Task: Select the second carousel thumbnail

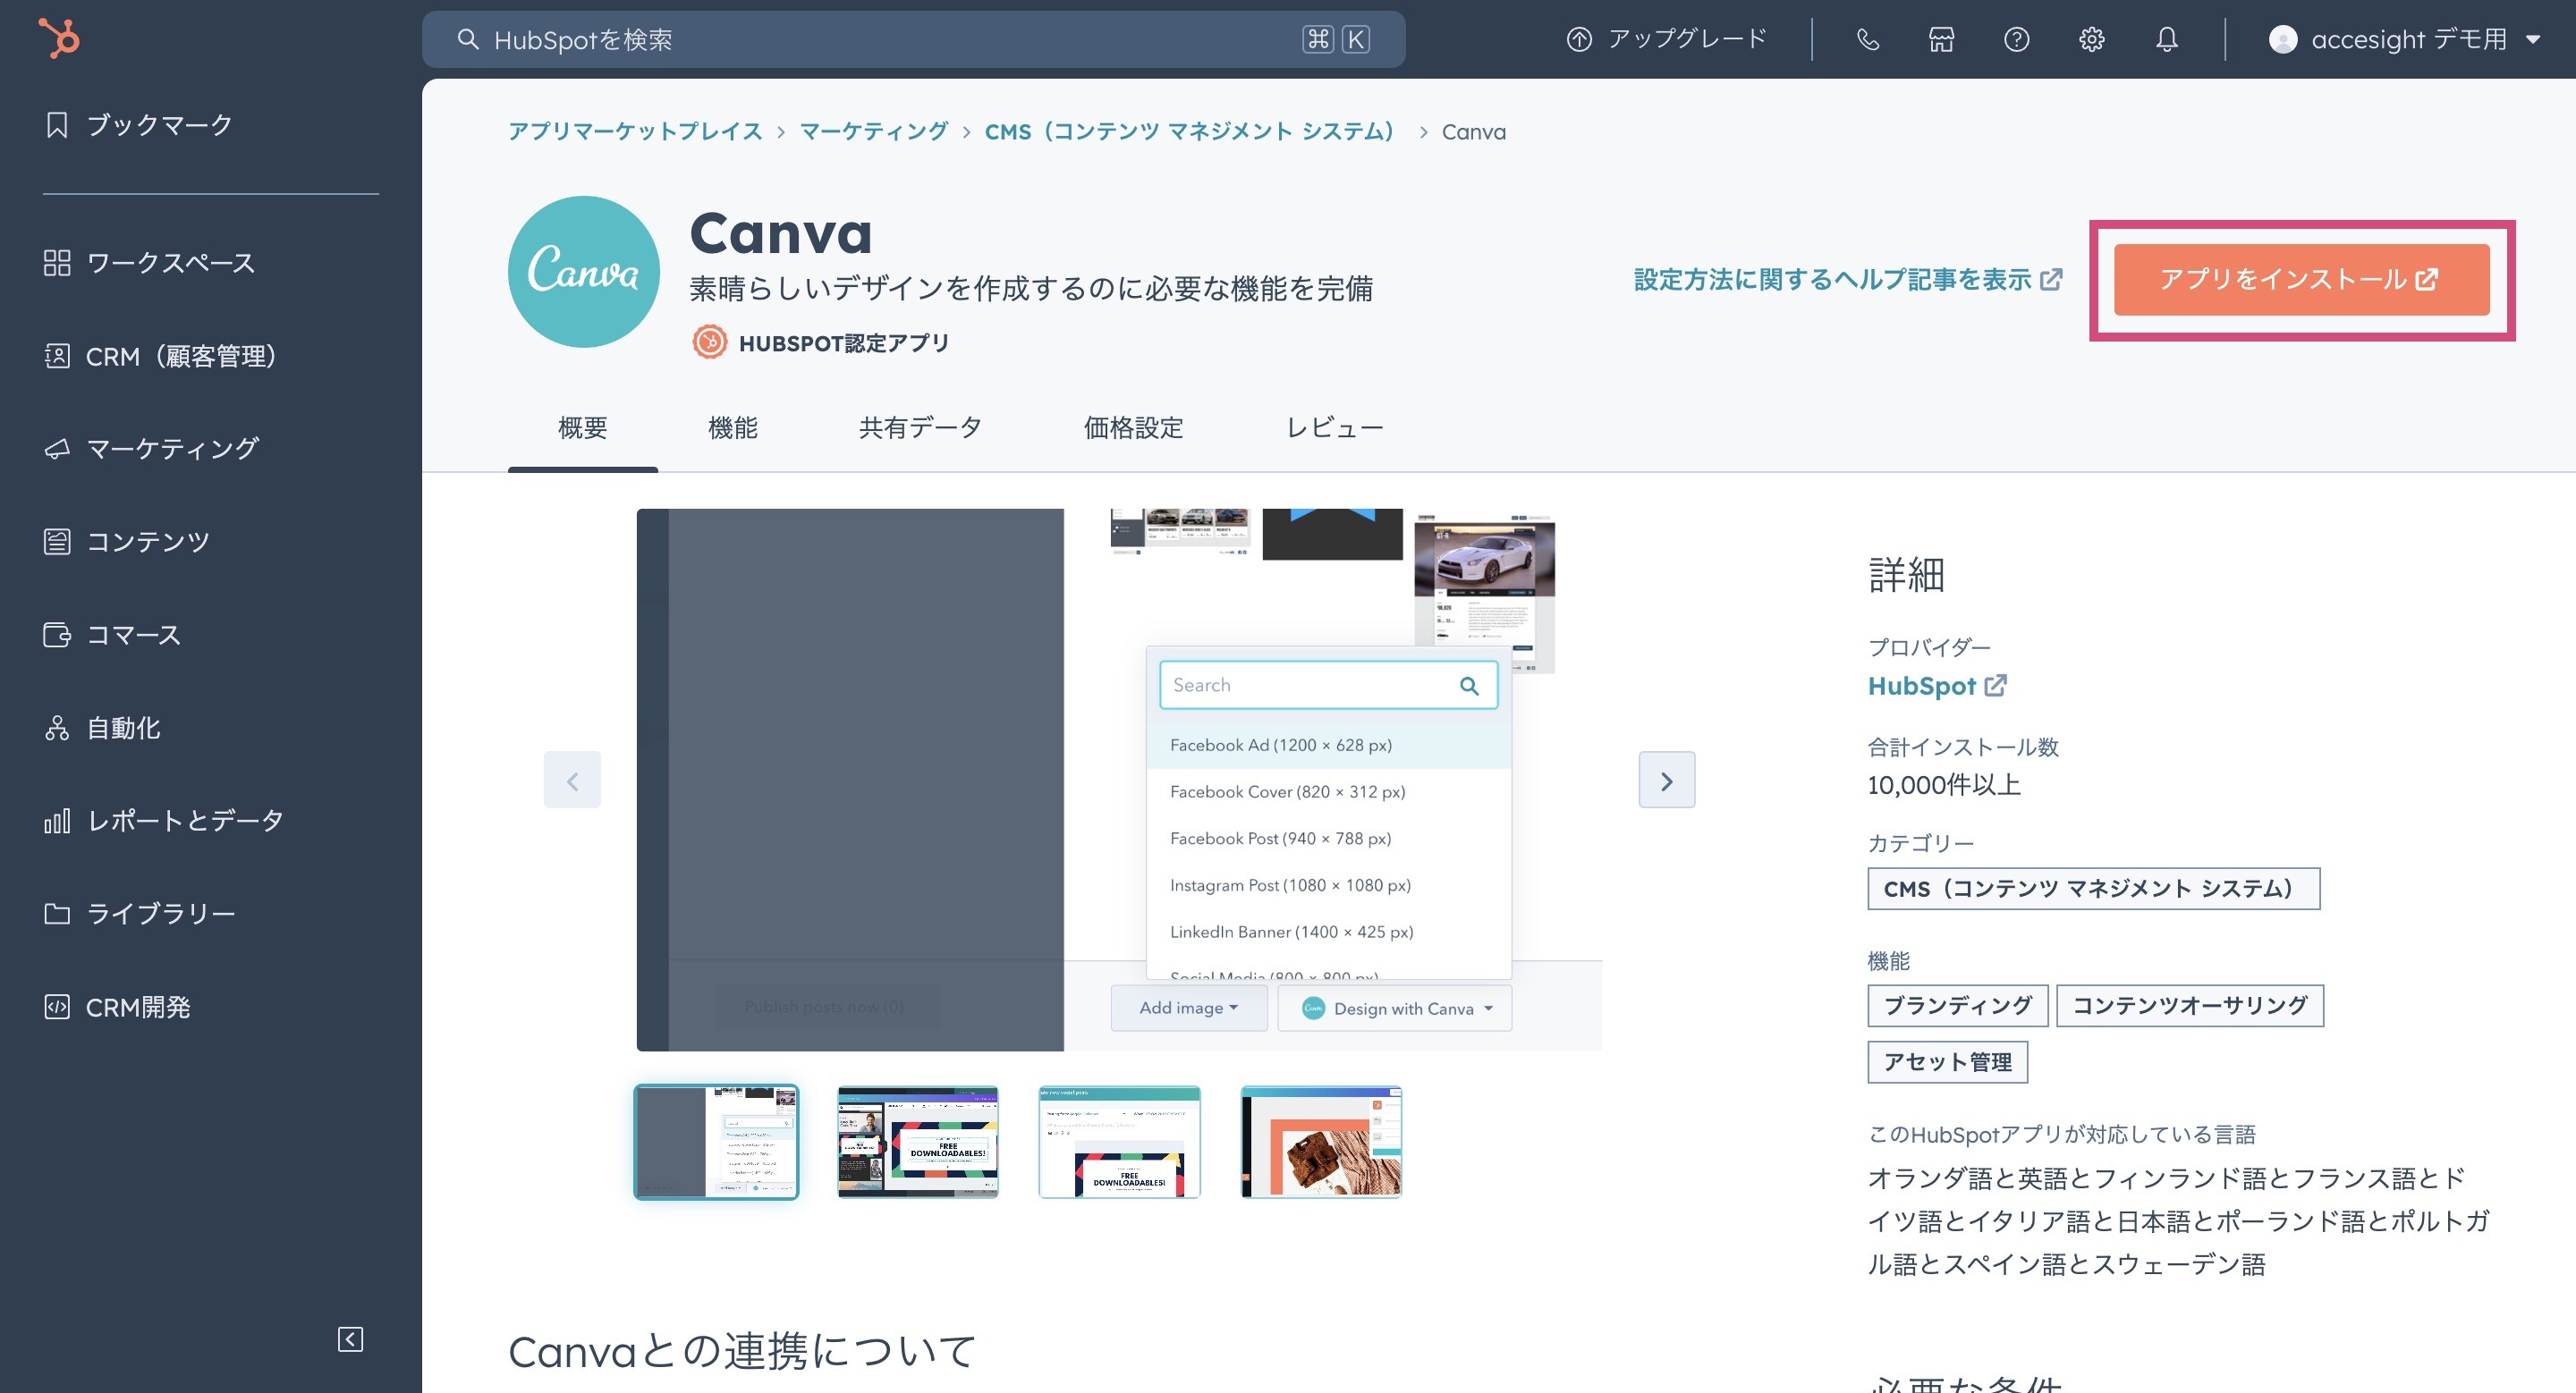Action: pyautogui.click(x=917, y=1141)
